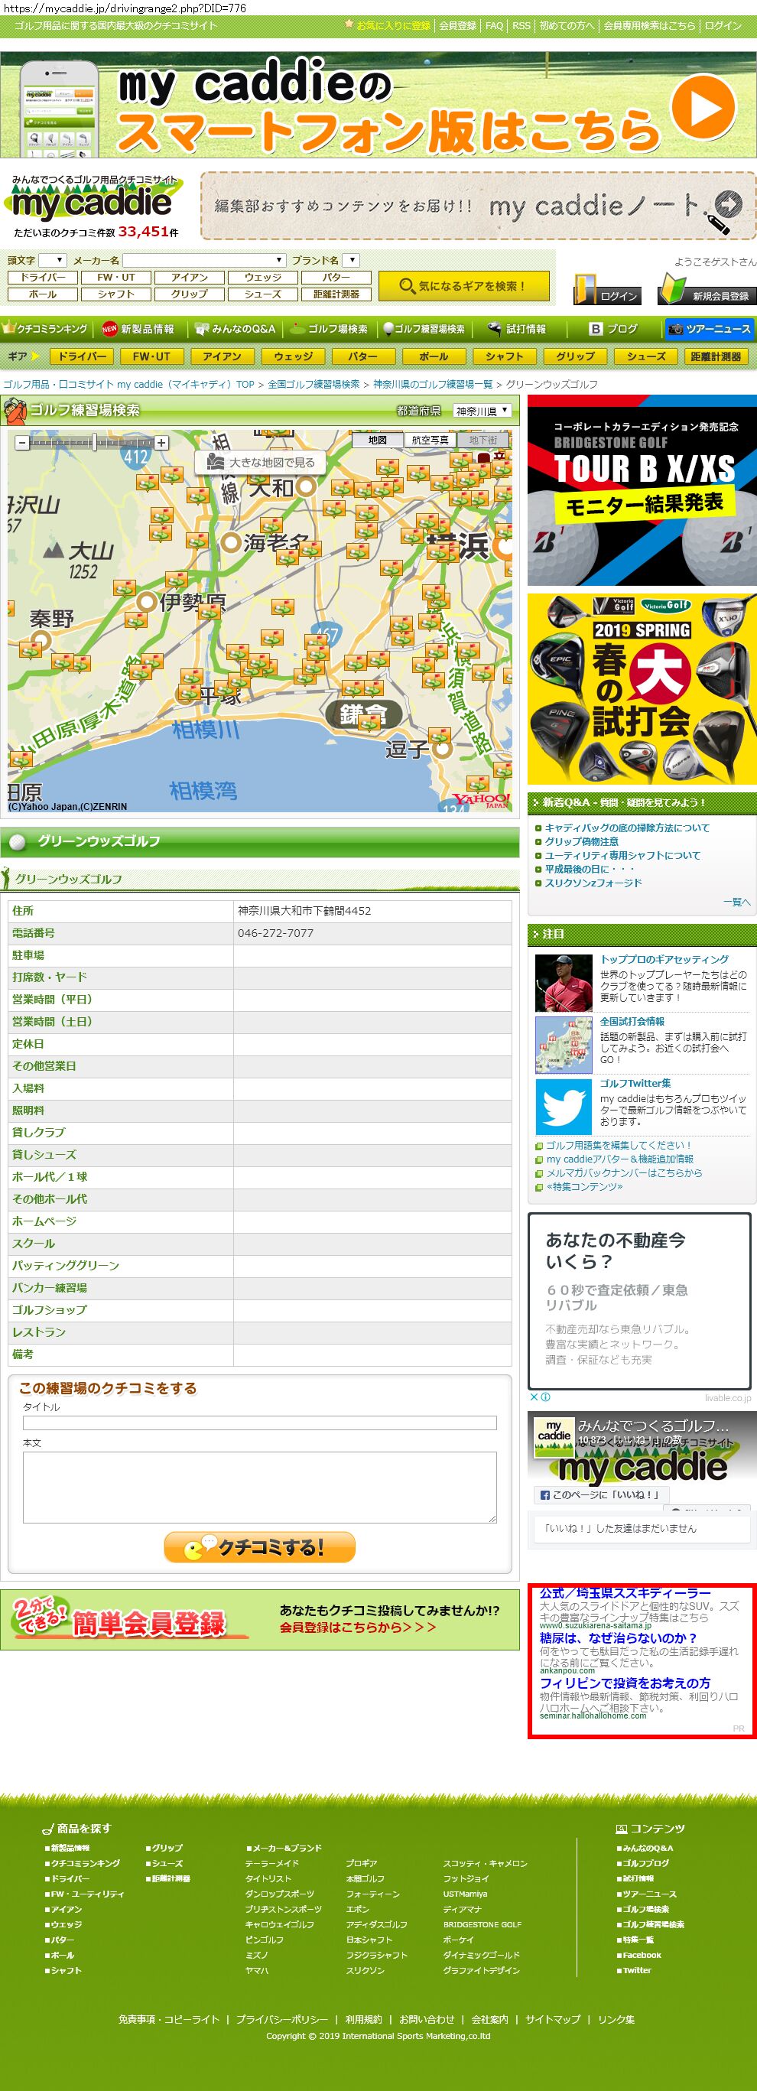Click the パター gear bar button
757x2091 pixels.
[362, 356]
